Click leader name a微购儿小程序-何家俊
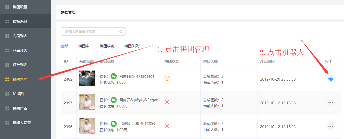344x139 pixels. pos(137,124)
